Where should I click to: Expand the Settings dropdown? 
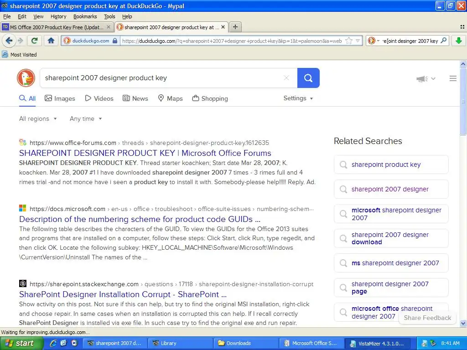[298, 98]
